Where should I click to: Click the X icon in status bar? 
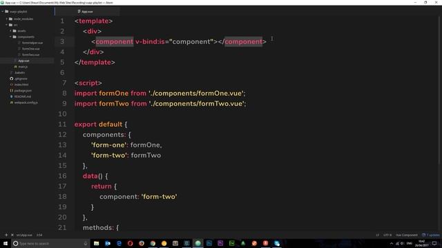(x=12, y=235)
